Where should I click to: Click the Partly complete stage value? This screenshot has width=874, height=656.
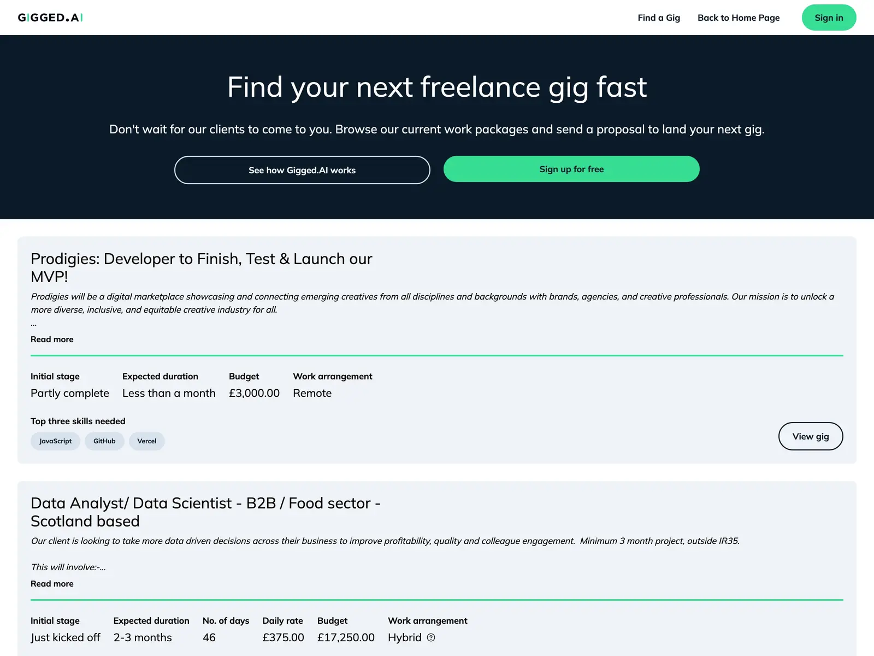coord(70,393)
